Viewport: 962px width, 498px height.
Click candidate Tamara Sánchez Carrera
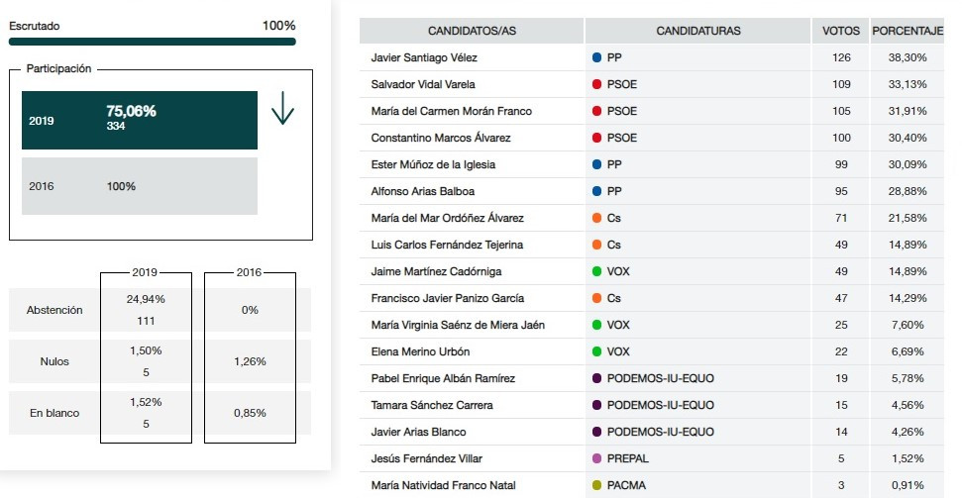(432, 405)
